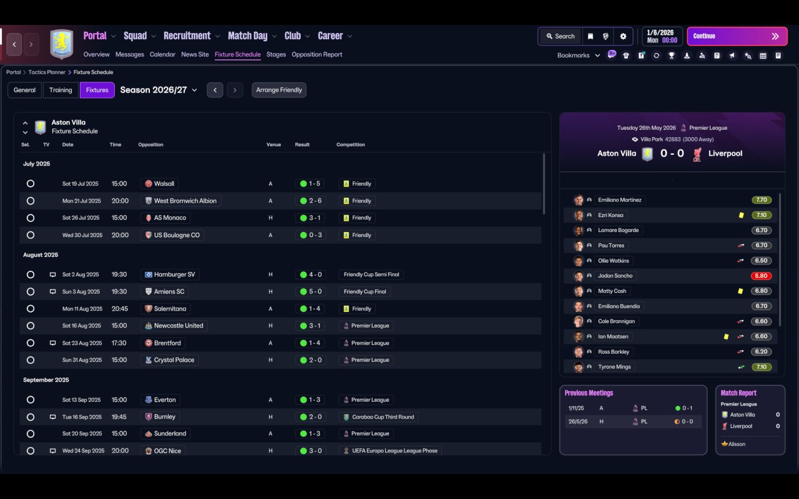This screenshot has height=499, width=799.
Task: Click Emiliano Martinez player portrait
Action: click(579, 200)
